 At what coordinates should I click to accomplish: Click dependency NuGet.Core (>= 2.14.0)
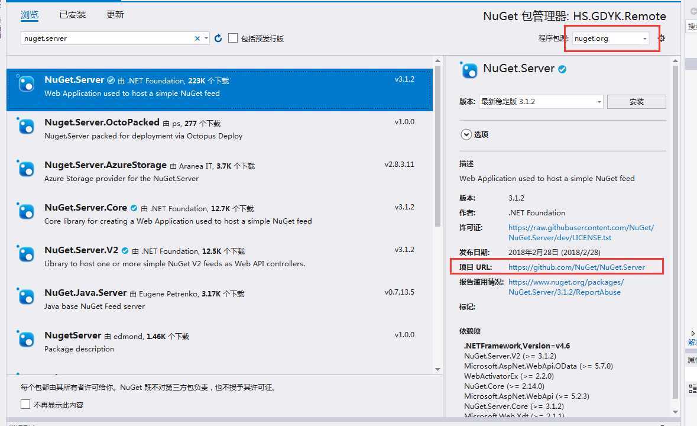tap(504, 386)
